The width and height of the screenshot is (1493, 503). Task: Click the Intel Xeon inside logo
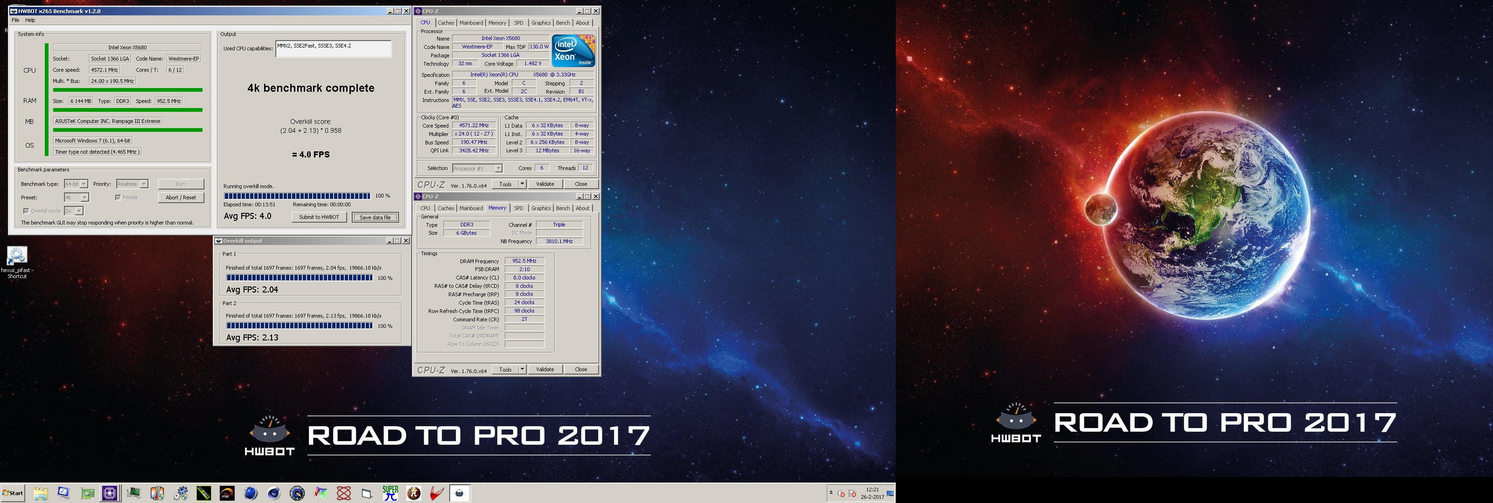[x=573, y=50]
